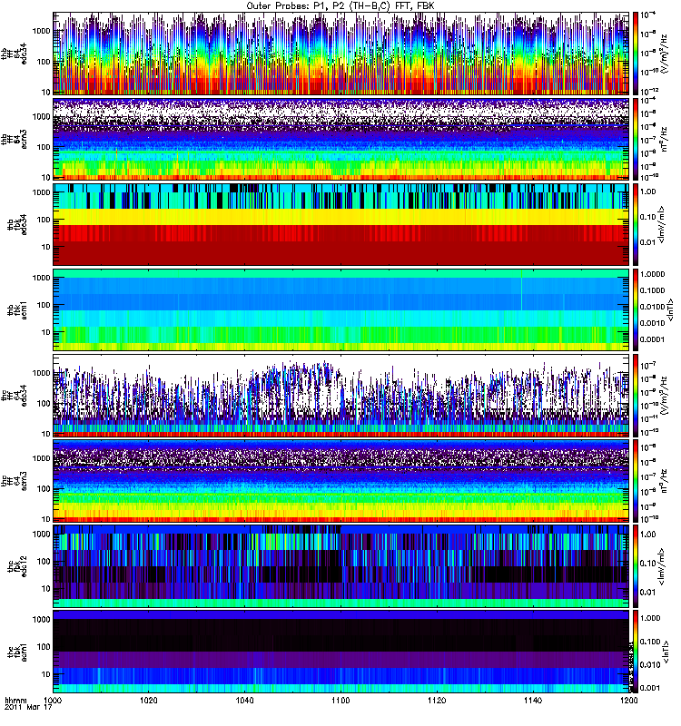Click the 1140 time tick label

click(x=532, y=702)
